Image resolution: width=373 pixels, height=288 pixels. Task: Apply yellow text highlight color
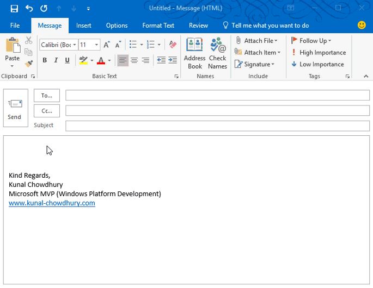pyautogui.click(x=83, y=60)
